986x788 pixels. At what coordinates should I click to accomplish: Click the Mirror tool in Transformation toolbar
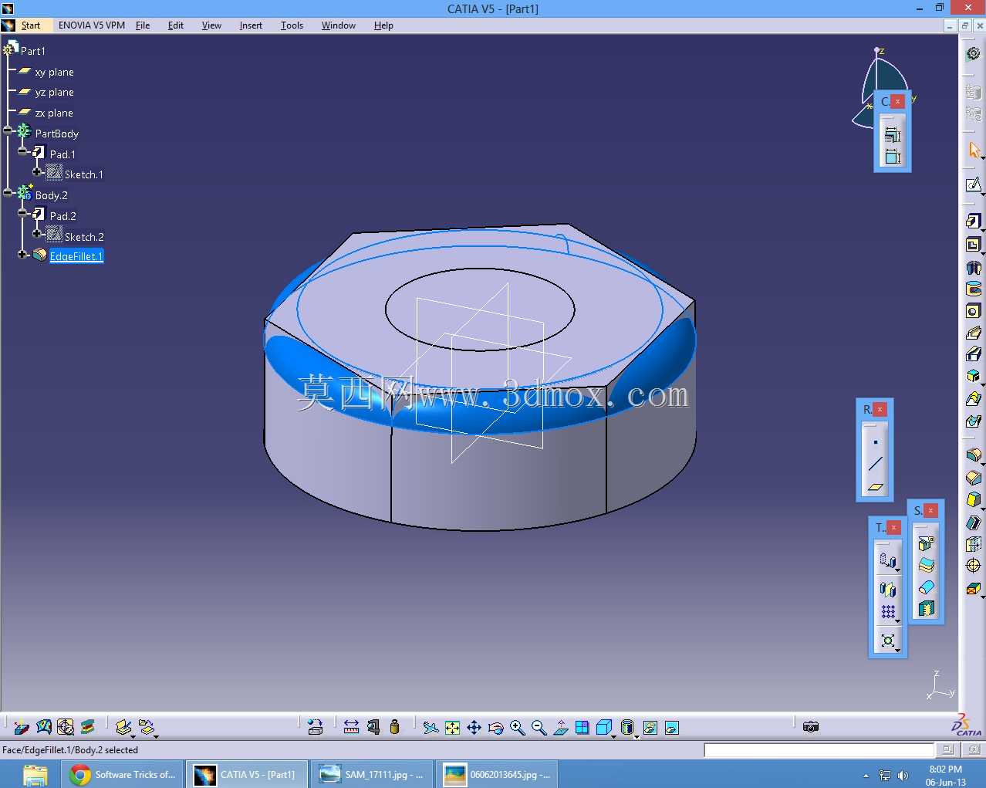888,590
